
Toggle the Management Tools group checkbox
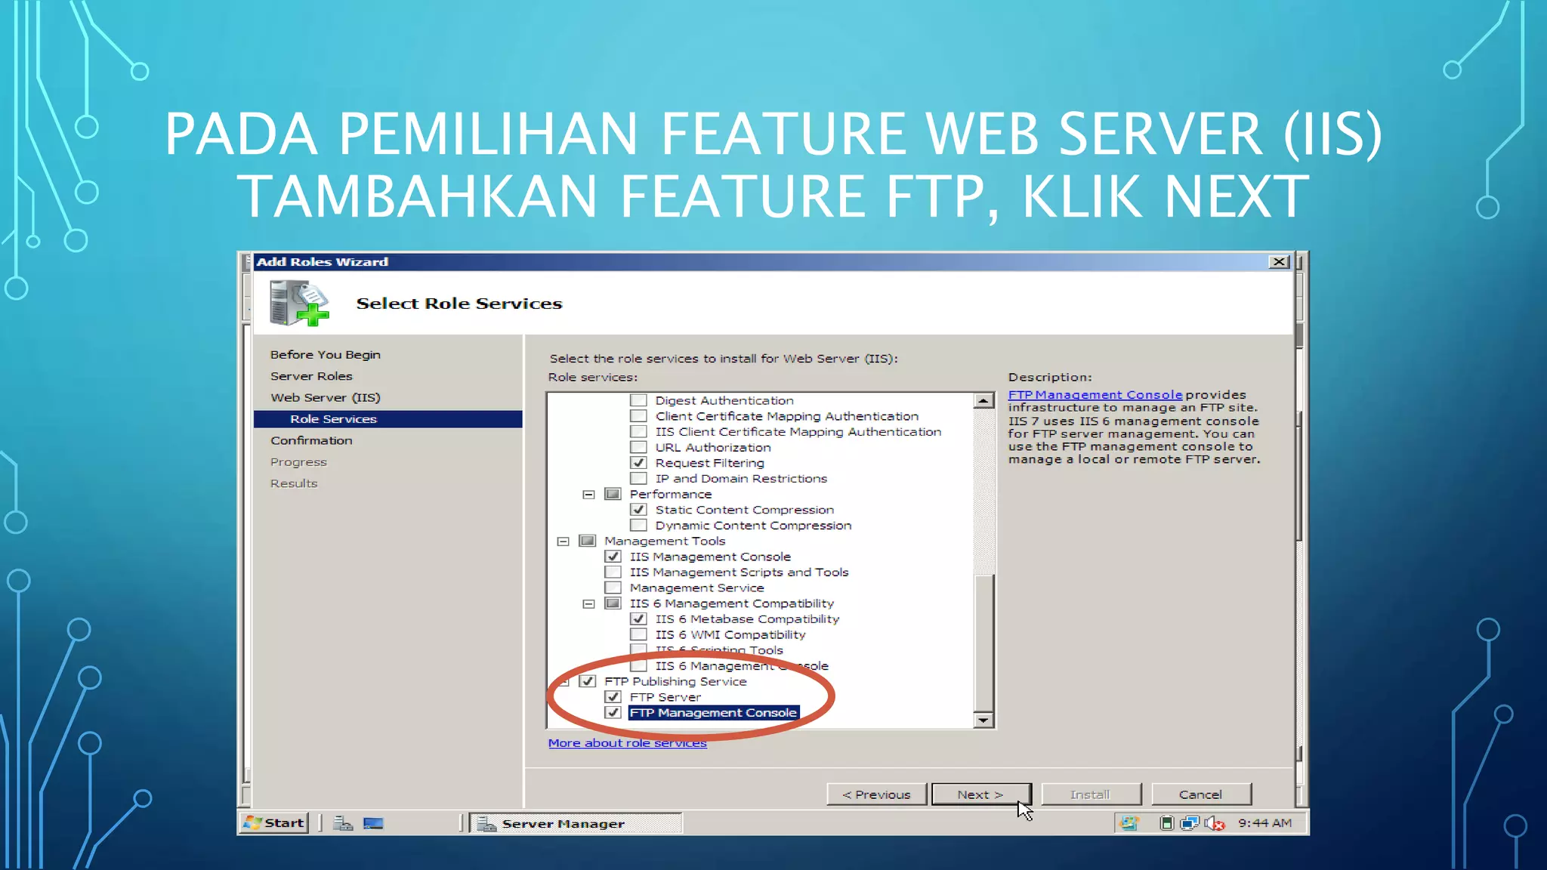click(587, 541)
